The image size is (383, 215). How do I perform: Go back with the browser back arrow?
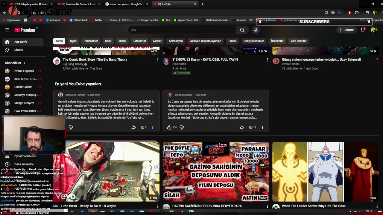[x=4, y=13]
